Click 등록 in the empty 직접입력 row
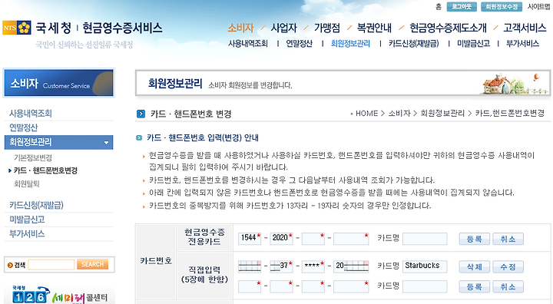 tap(474, 286)
